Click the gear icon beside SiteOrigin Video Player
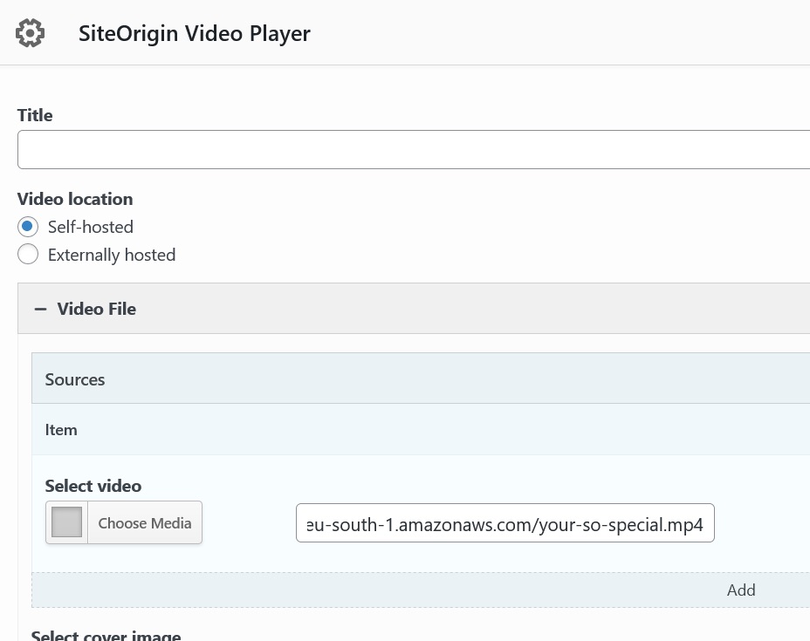This screenshot has width=810, height=641. (30, 33)
